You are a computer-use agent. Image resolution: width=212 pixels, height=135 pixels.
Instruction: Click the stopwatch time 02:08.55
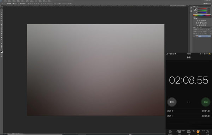pos(189,80)
